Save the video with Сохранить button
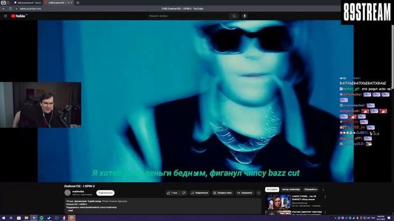 click(244, 193)
